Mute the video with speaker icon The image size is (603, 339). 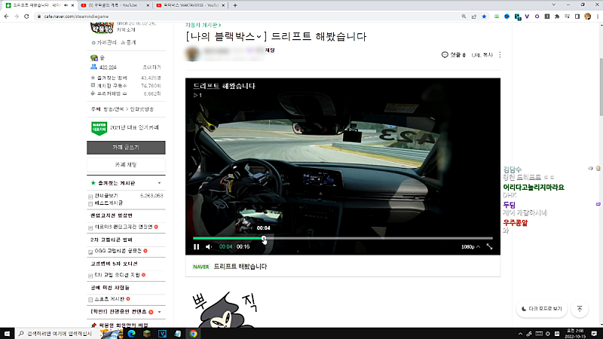tap(209, 247)
